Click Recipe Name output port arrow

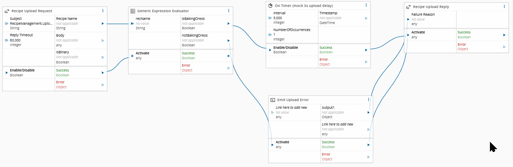coord(103,23)
